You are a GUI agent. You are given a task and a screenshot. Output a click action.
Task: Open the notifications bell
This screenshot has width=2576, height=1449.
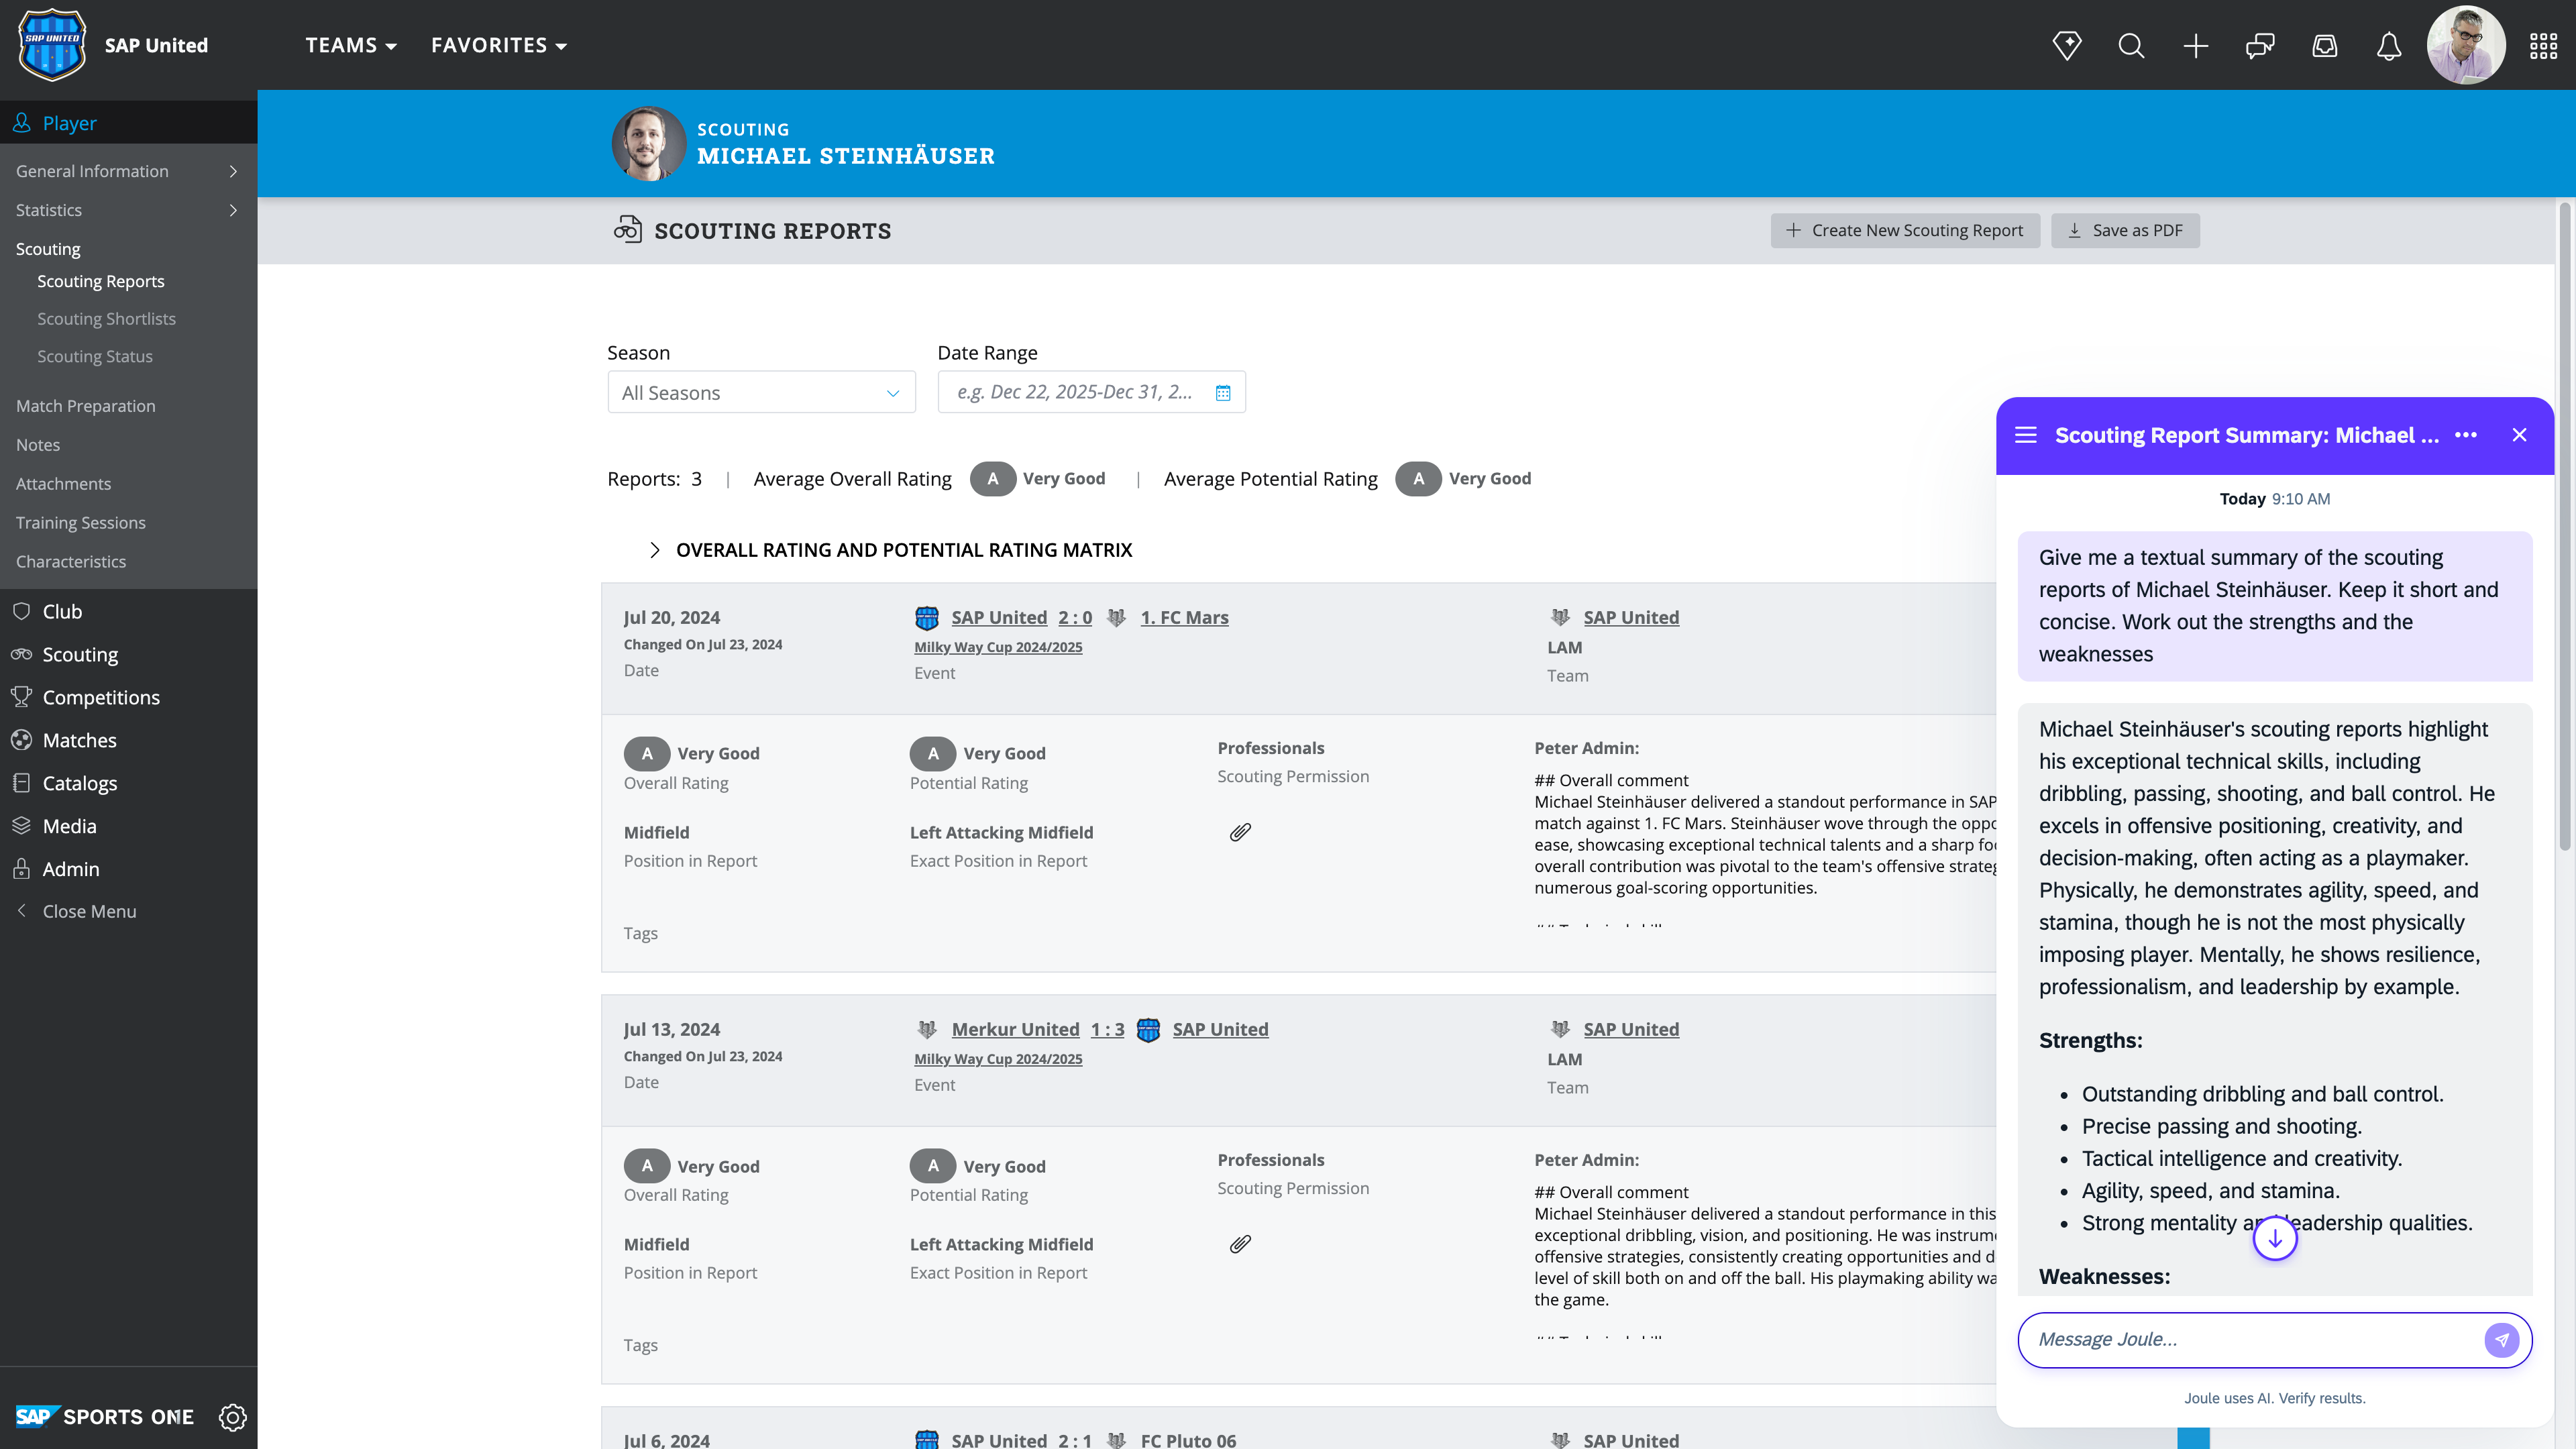coord(2389,46)
